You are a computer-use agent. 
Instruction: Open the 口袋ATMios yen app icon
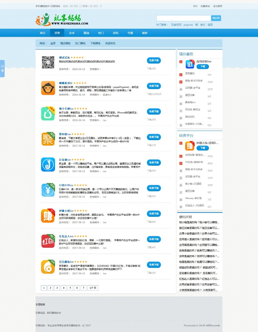48,190
